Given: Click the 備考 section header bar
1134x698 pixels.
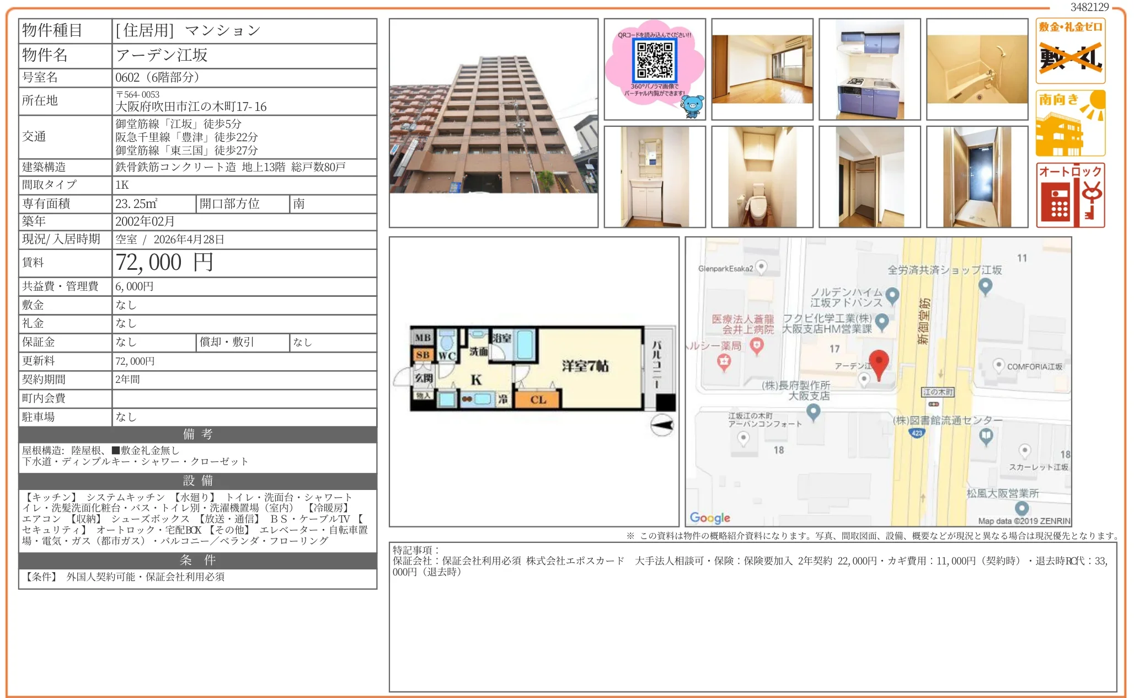Looking at the screenshot, I should click(x=197, y=434).
